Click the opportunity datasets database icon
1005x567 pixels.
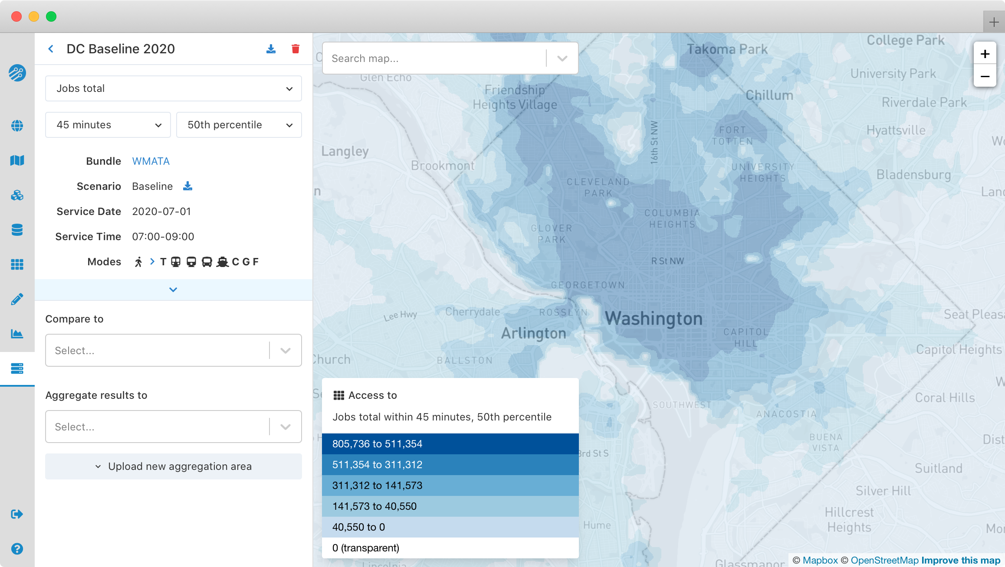pos(17,230)
